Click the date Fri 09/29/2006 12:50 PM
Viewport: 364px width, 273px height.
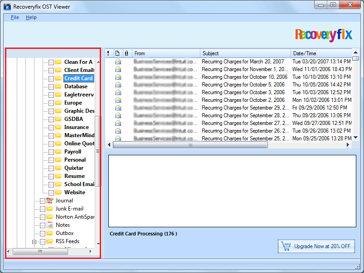tap(320, 108)
